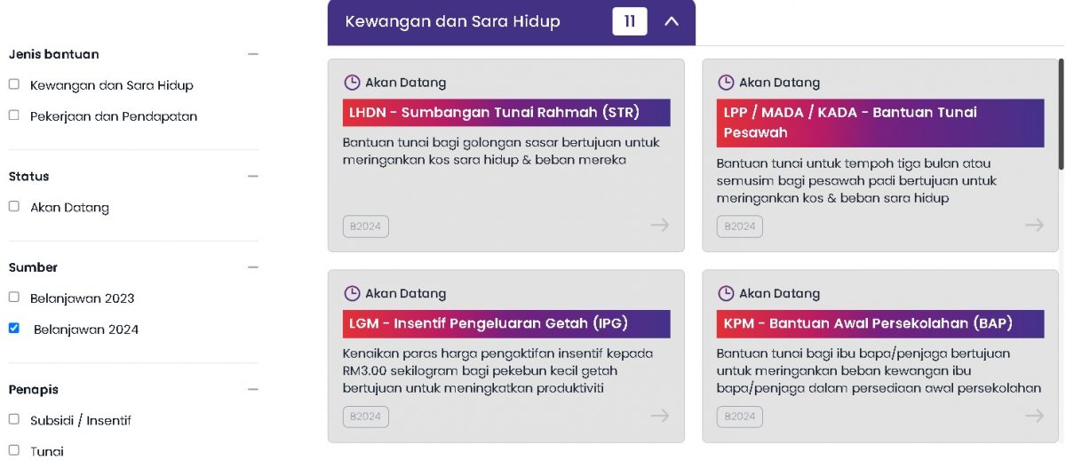This screenshot has height=461, width=1066.
Task: Click the clock icon on the LGM IPG card
Action: [353, 293]
